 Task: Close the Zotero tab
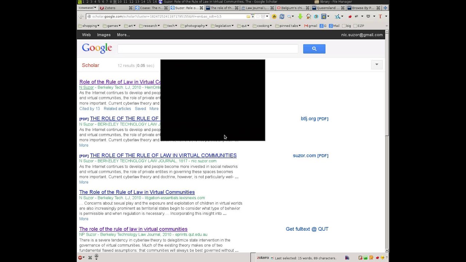[131, 8]
